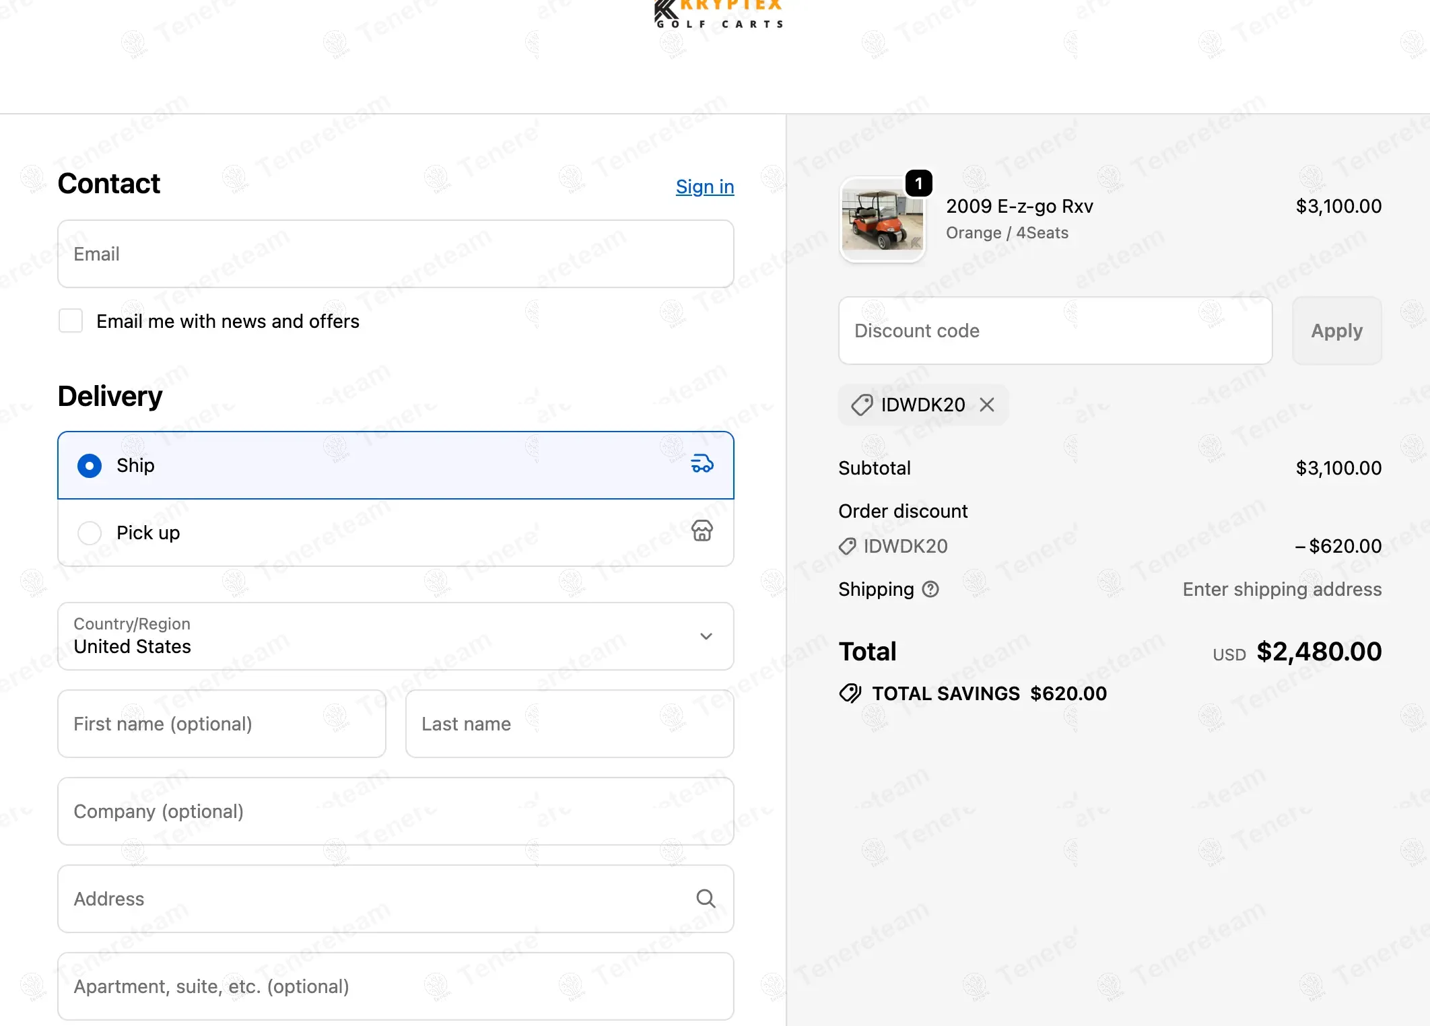1430x1026 pixels.
Task: Click the Last name input field
Action: [570, 724]
